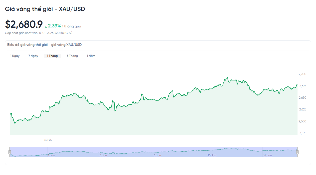Screen dimensions: 316x175
Task: Click the 8 Jan navigator label
Action: [157, 155]
